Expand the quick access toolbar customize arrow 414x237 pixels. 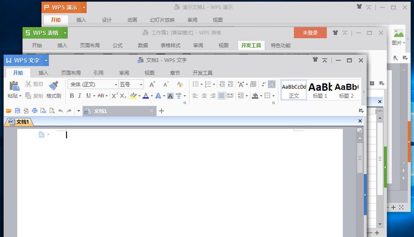click(78, 111)
